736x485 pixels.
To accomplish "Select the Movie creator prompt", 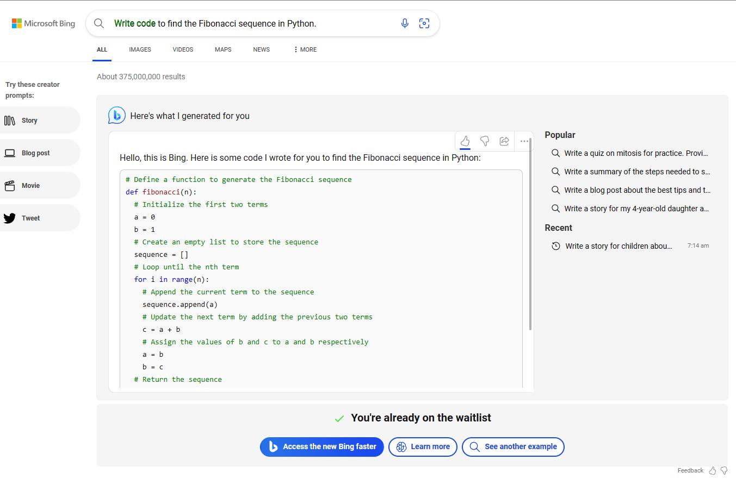I will (x=40, y=186).
